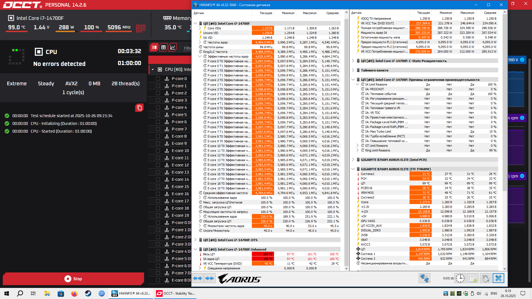
Task: Click the blue info icon next to rpm
Action: [x=522, y=118]
